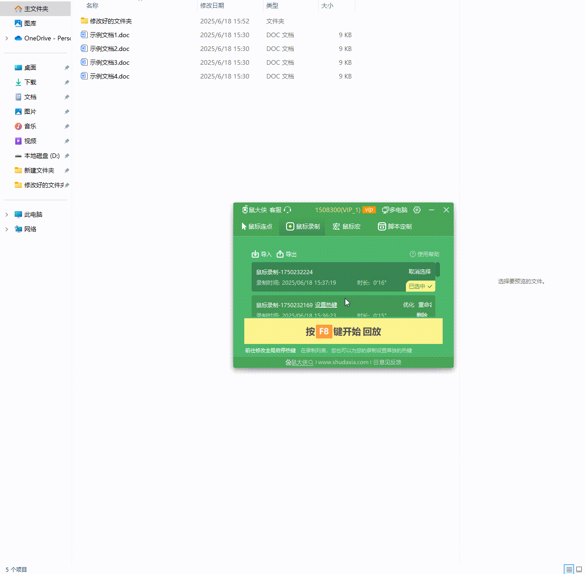Switch to the 脚本定制 tab
Screen dimensions: 585x574
395,226
